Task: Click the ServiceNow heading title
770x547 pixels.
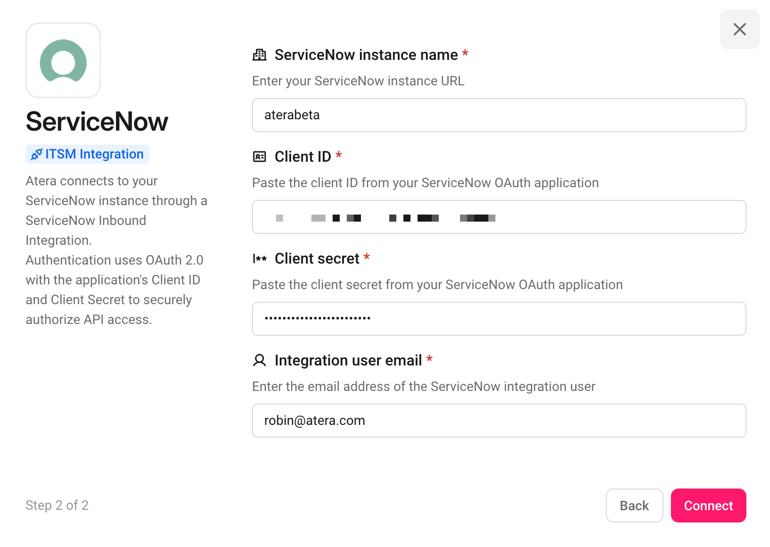Action: [x=97, y=122]
